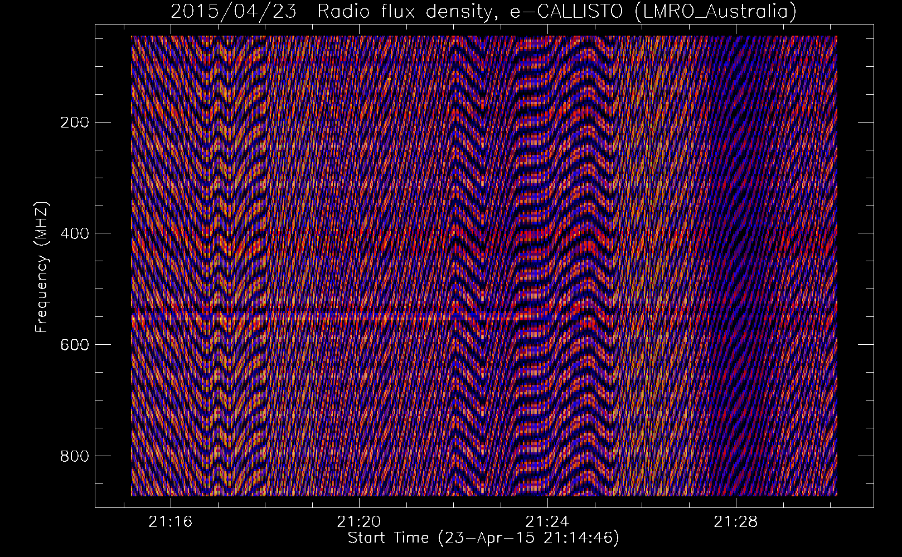
Task: Click the "Frequency (MHZ)" axis label
Action: coord(42,267)
